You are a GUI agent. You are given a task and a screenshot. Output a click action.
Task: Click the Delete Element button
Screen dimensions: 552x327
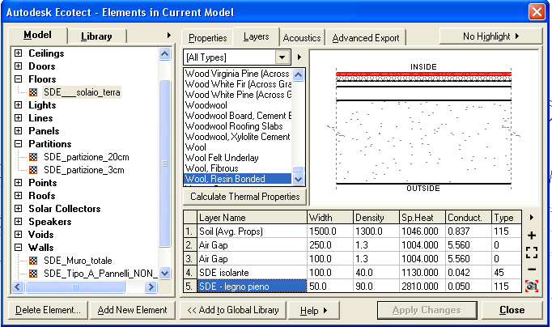[x=48, y=310]
